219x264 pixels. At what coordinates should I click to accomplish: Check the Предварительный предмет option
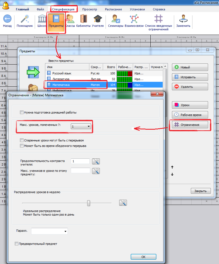(x=17, y=244)
